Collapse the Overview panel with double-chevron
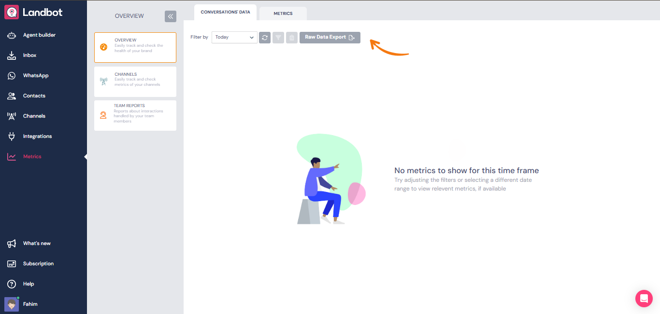Viewport: 660px width, 314px height. coord(171,16)
